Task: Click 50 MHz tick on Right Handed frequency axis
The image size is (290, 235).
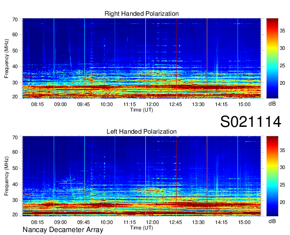Action: [15, 51]
